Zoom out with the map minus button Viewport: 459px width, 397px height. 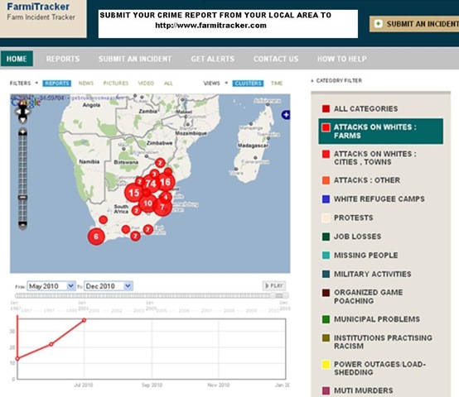[x=22, y=225]
